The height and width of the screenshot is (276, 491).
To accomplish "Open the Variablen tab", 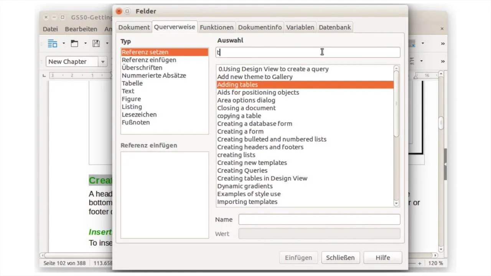I will click(x=300, y=27).
